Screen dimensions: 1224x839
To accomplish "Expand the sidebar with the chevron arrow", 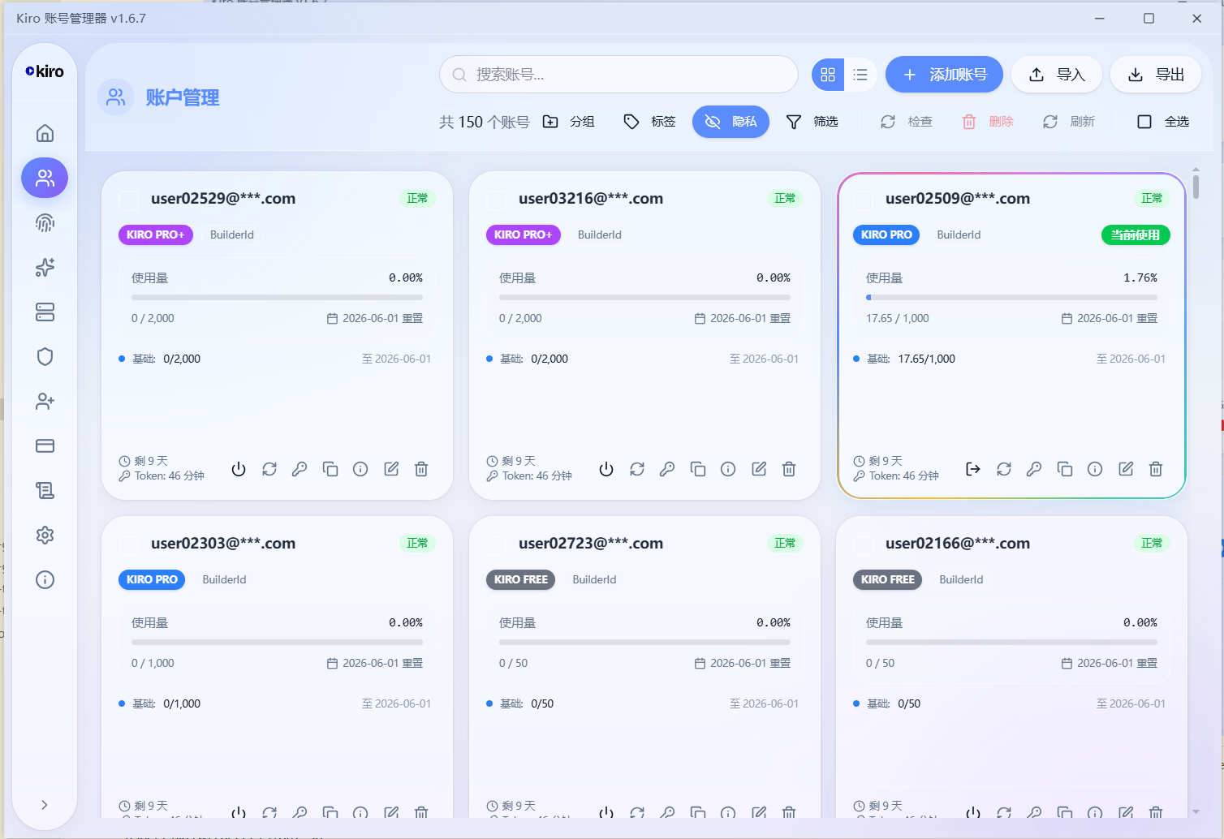I will pos(45,805).
